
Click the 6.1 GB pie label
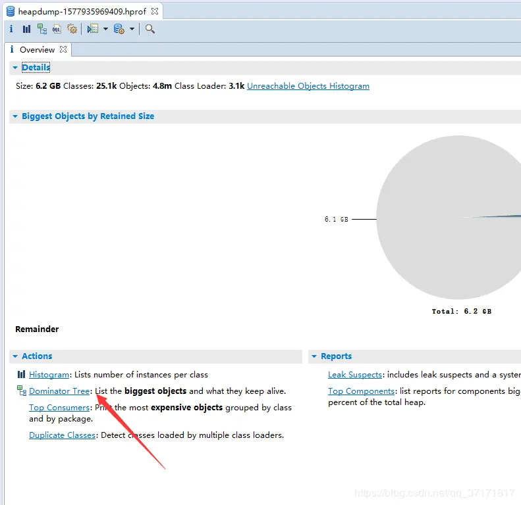pos(337,220)
